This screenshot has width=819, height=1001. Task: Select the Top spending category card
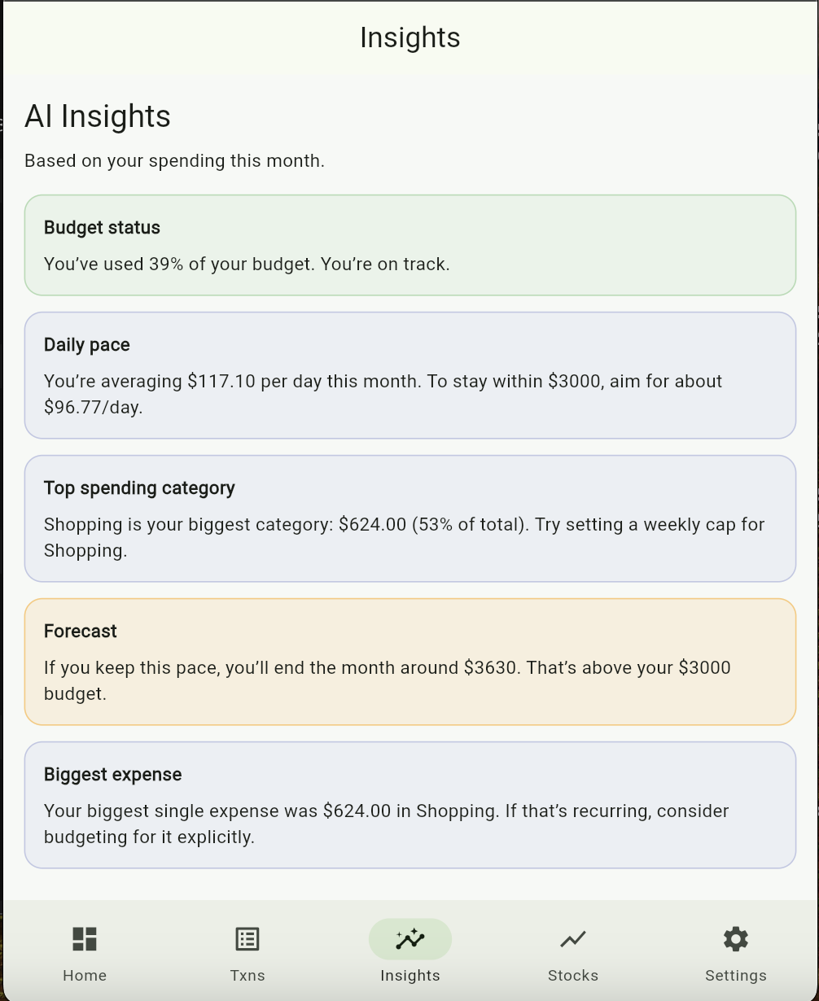click(409, 518)
